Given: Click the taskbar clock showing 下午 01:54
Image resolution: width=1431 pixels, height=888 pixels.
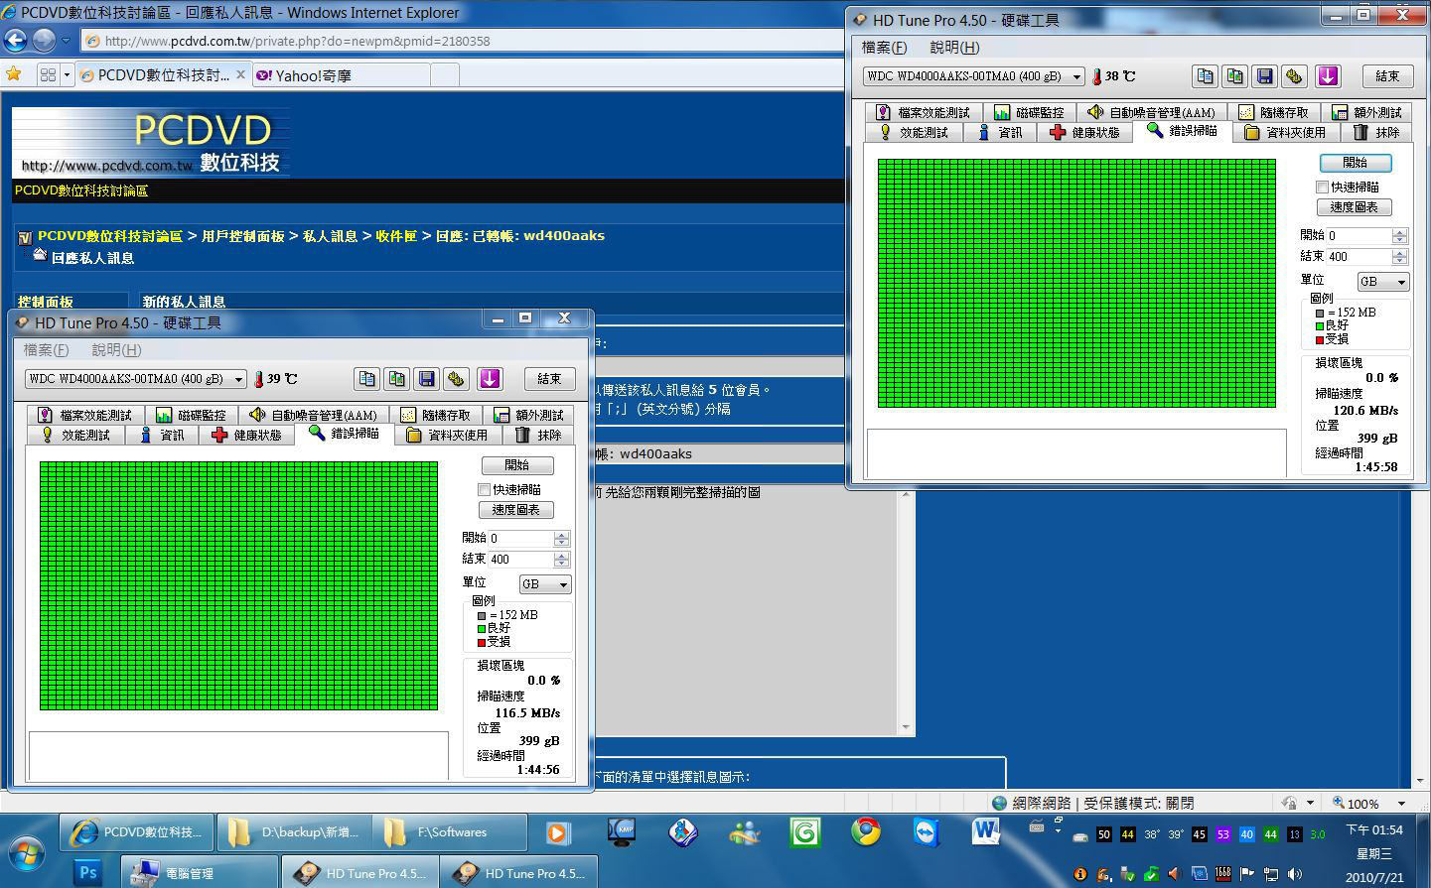Looking at the screenshot, I should point(1374,830).
